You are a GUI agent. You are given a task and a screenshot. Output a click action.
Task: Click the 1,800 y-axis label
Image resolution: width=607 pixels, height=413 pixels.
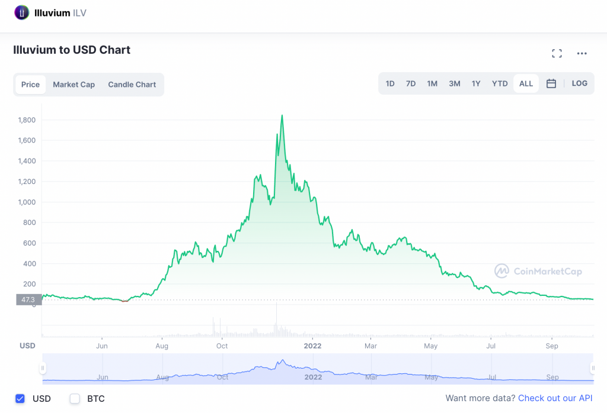(27, 120)
